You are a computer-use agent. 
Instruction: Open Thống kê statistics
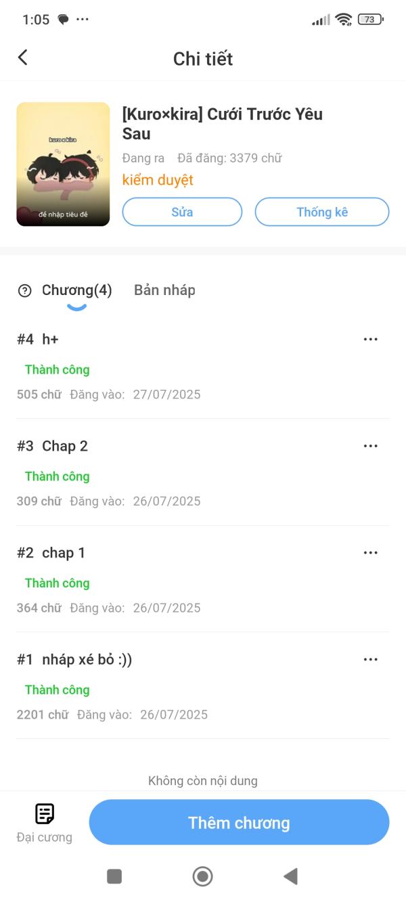[x=322, y=212]
